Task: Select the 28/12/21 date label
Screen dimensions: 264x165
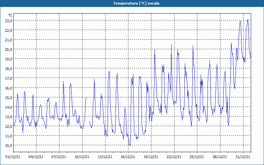Action: click(x=220, y=157)
